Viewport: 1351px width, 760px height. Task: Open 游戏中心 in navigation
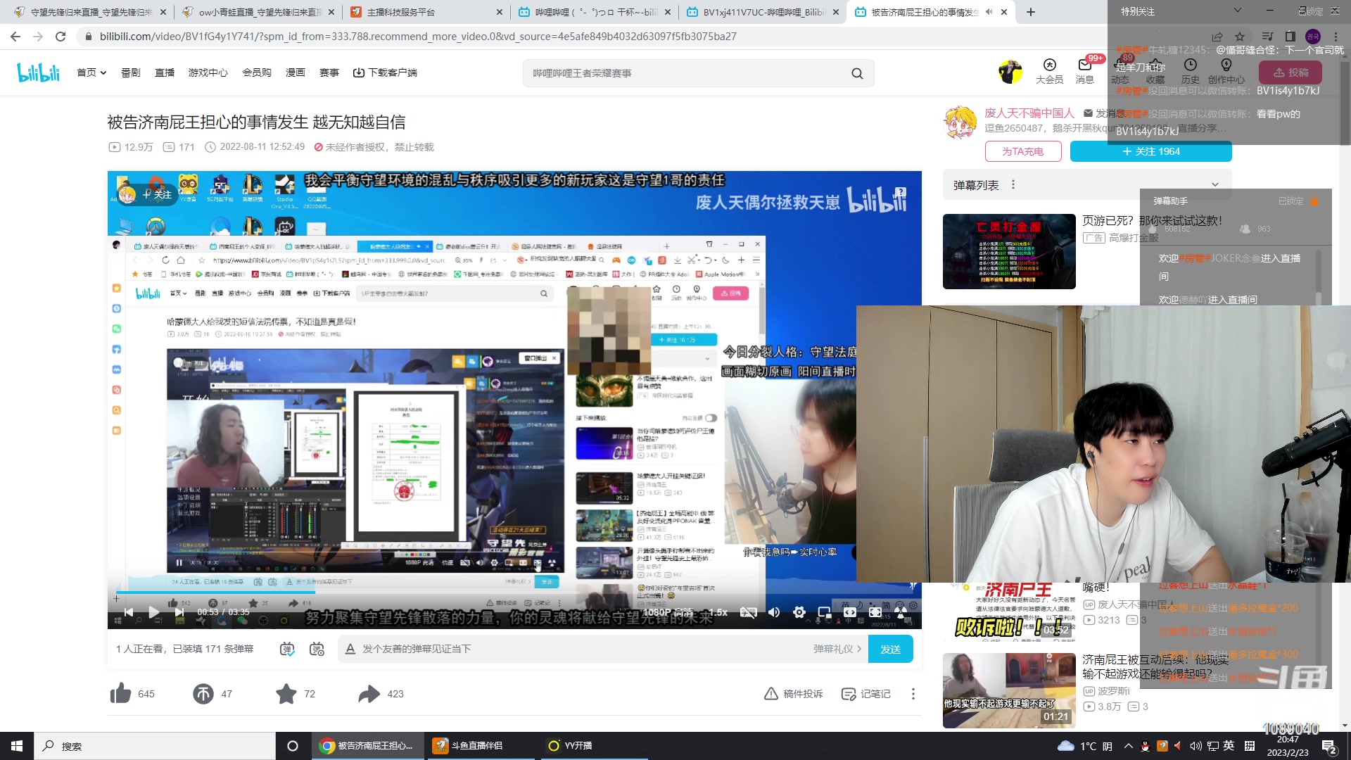tap(208, 72)
